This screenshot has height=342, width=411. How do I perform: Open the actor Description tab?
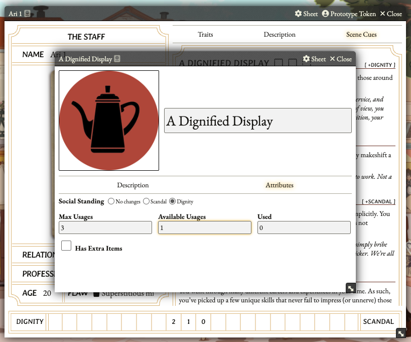280,34
